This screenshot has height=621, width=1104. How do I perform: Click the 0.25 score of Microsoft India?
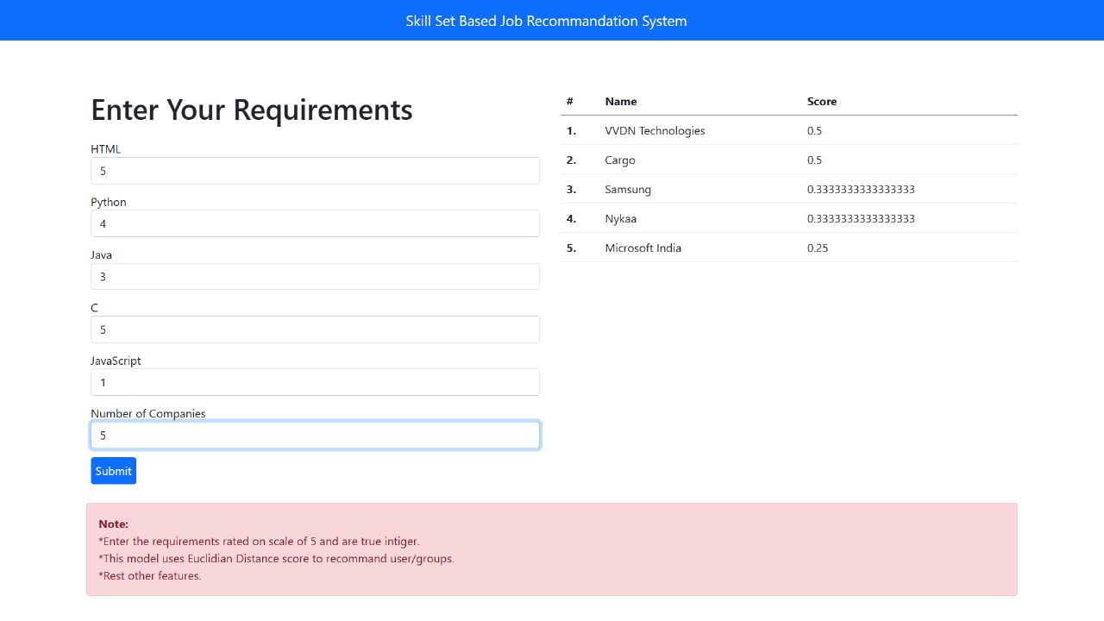[814, 248]
